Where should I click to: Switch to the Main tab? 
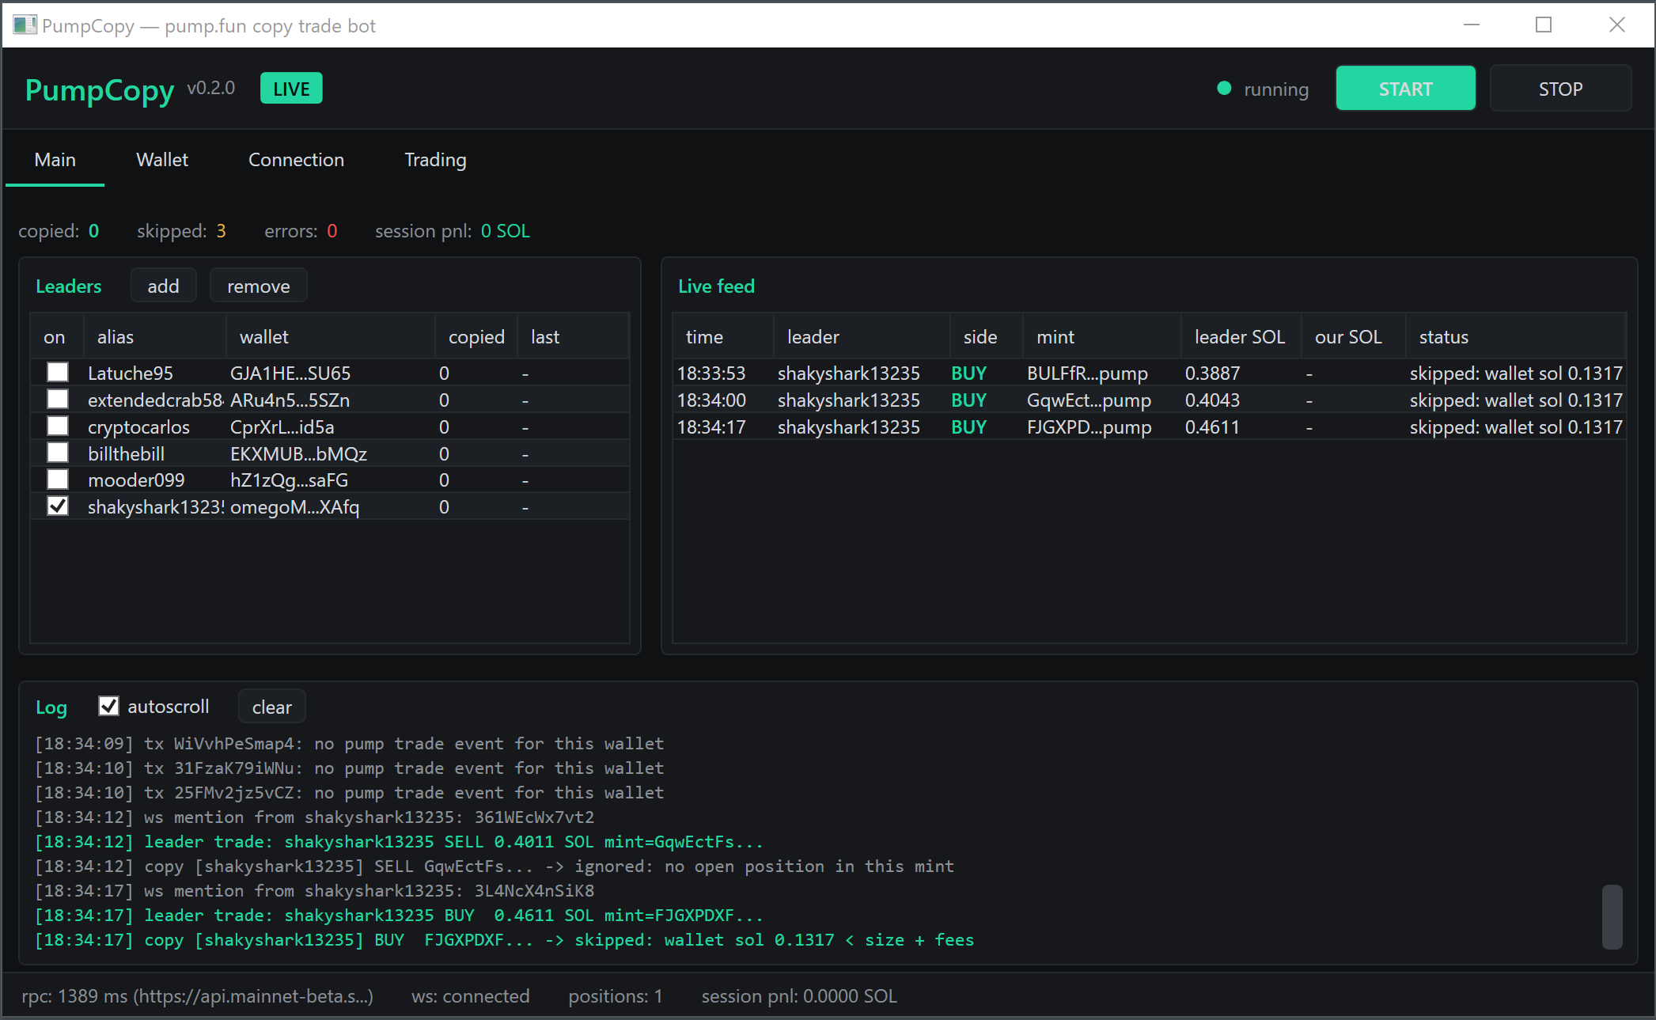pos(55,160)
